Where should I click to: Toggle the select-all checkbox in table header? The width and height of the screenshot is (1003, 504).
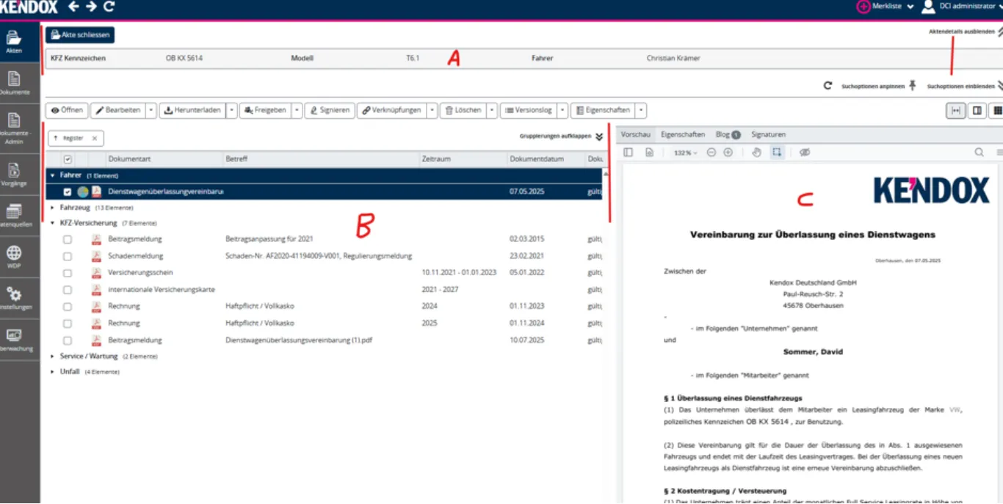click(x=68, y=159)
